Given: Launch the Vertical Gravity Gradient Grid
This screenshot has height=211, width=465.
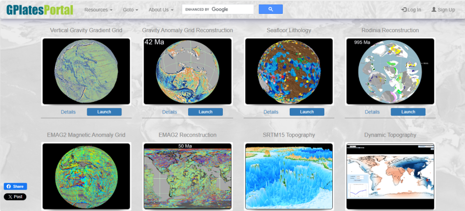Looking at the screenshot, I should pos(104,112).
